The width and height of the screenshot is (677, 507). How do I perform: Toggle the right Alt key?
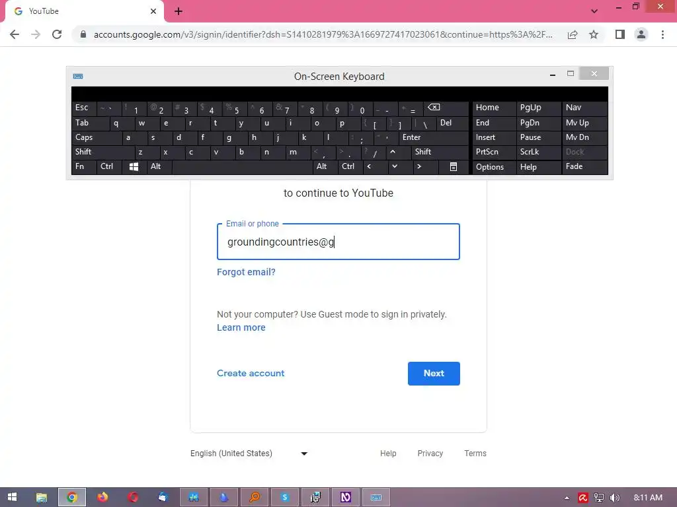pos(325,167)
